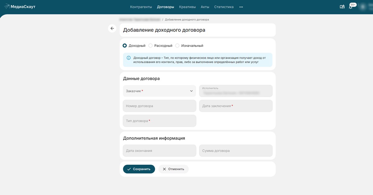The width and height of the screenshot is (373, 195).
Task: Open the Статистика menu item
Action: [x=224, y=7]
